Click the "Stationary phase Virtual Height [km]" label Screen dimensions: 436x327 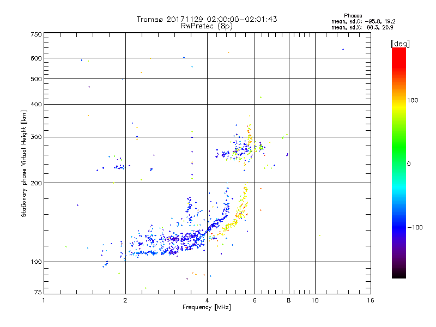pyautogui.click(x=24, y=163)
